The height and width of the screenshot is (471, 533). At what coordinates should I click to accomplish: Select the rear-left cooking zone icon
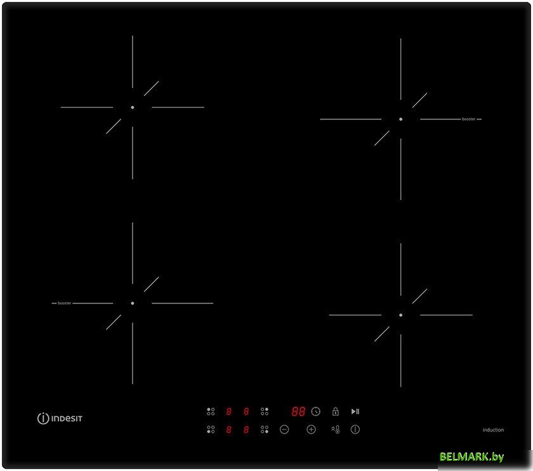[x=211, y=411]
